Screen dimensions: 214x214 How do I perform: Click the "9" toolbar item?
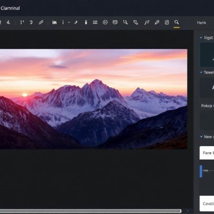tap(31, 22)
